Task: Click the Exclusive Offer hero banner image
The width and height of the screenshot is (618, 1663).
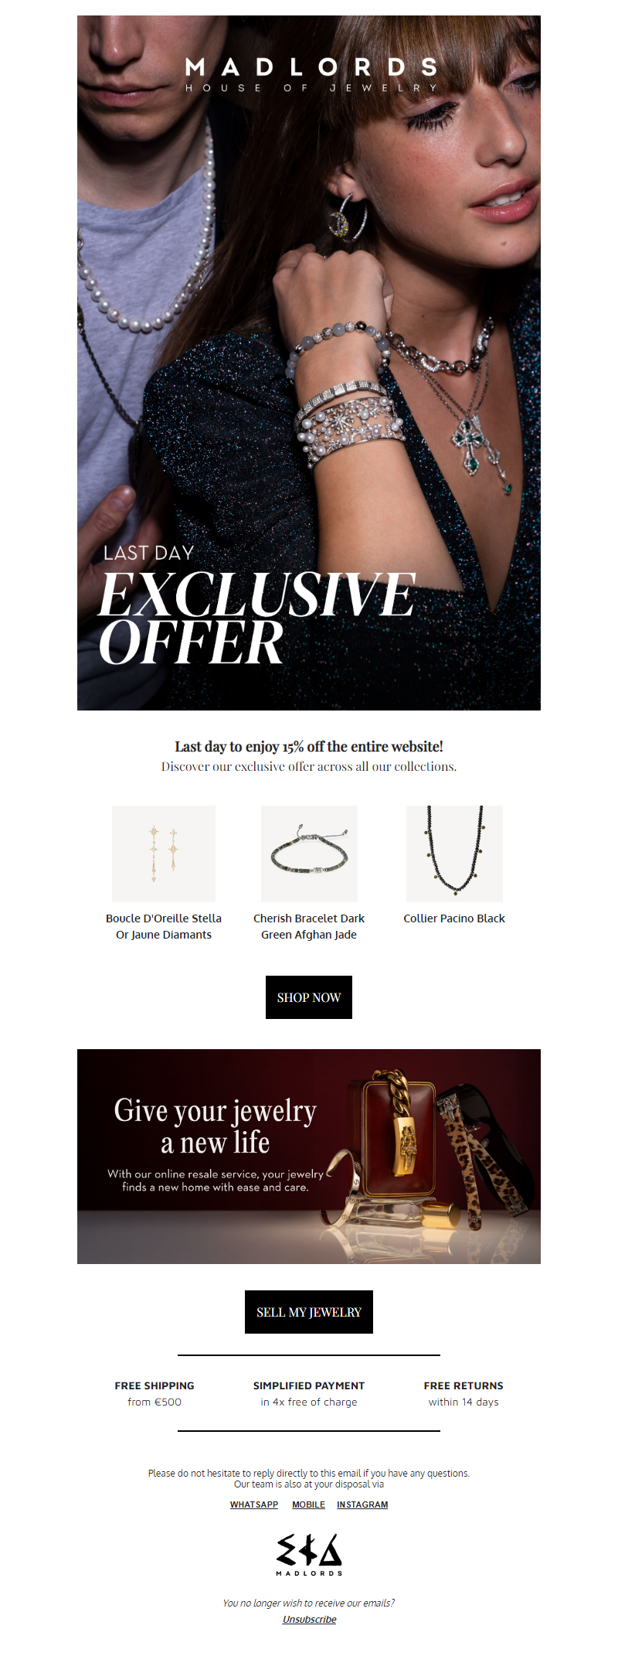Action: (x=309, y=363)
